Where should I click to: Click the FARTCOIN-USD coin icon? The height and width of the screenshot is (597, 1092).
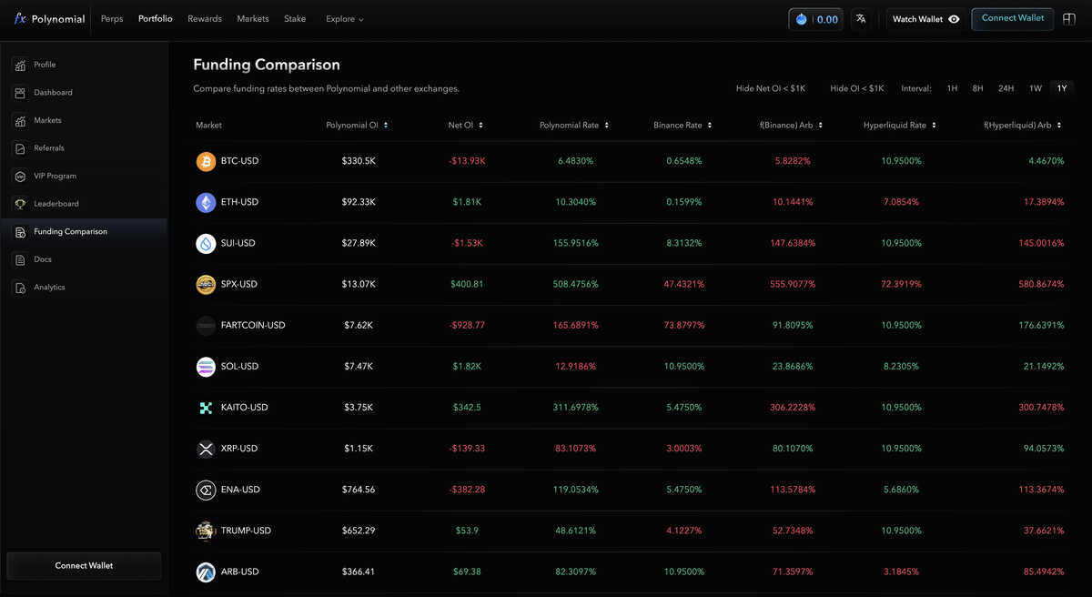206,325
